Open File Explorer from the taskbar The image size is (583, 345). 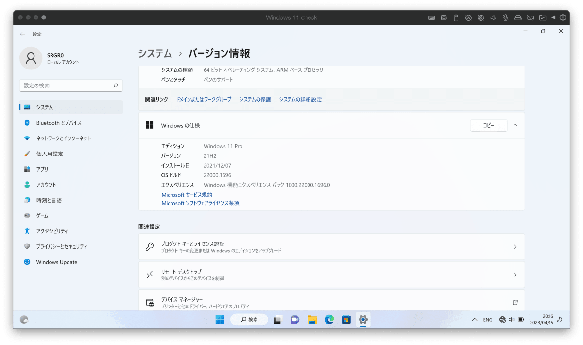tap(312, 320)
